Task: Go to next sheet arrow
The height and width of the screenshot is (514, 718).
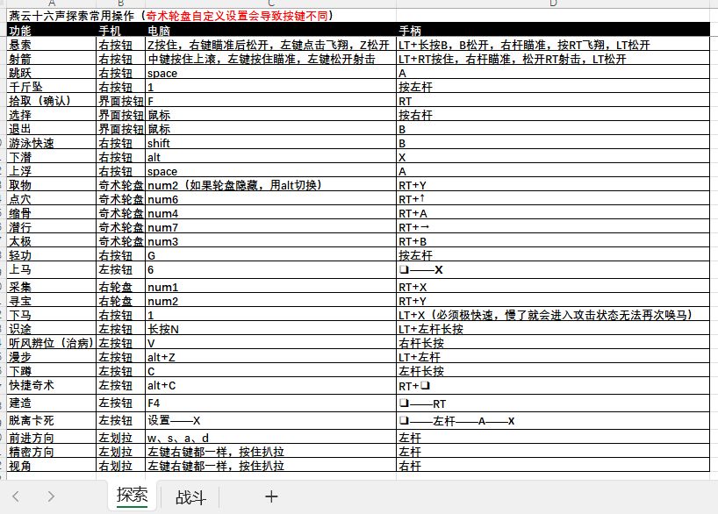Action: [x=51, y=496]
